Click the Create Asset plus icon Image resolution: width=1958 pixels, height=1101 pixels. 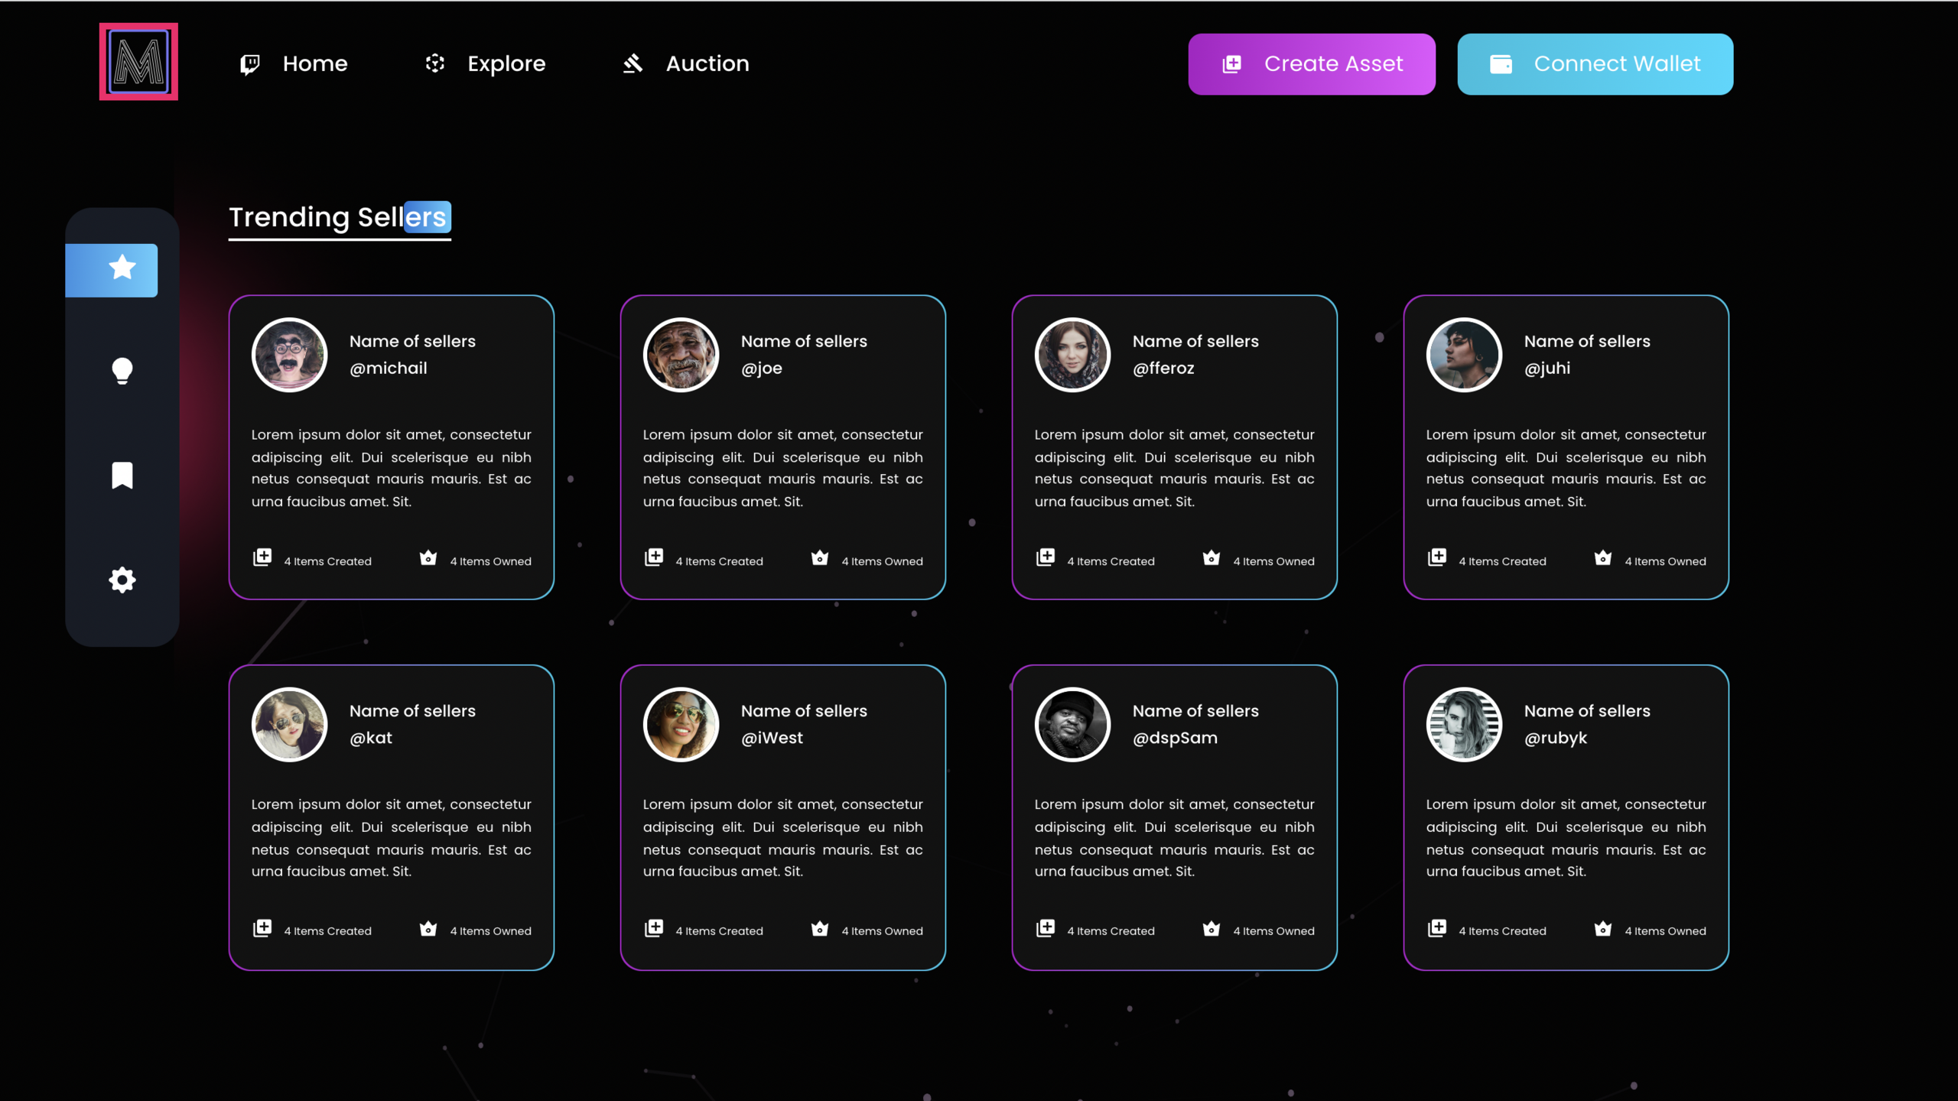1231,64
